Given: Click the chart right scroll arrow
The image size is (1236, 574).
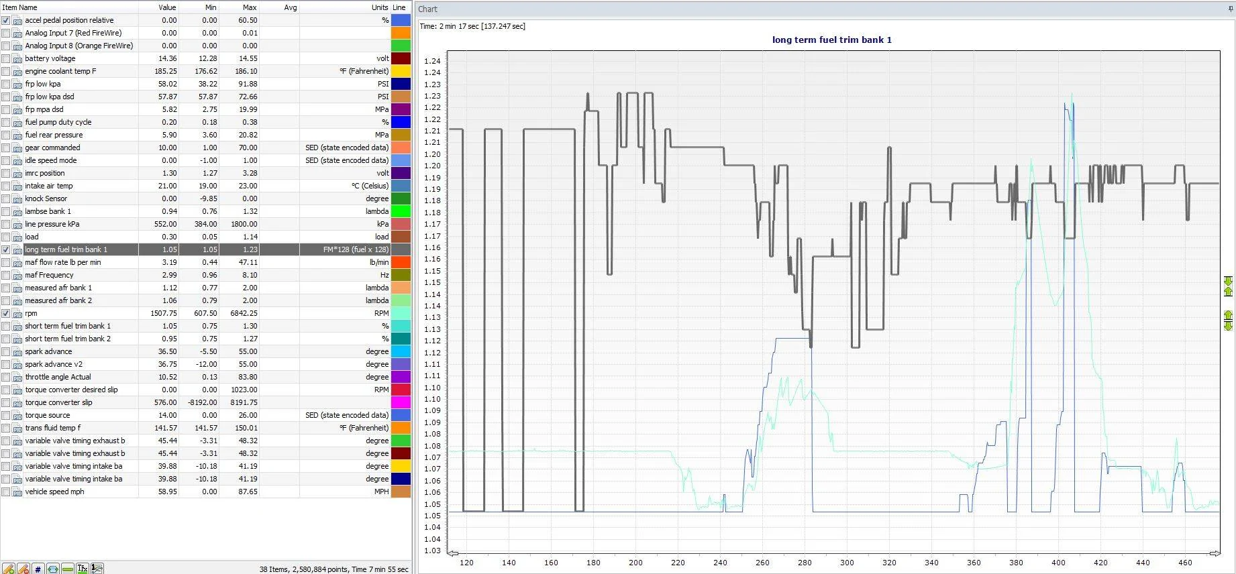Looking at the screenshot, I should pos(1215,553).
